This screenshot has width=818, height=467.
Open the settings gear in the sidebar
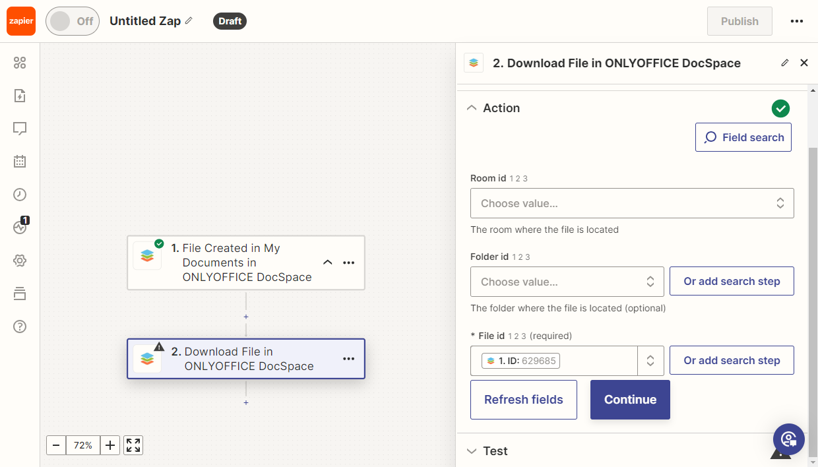(x=20, y=261)
